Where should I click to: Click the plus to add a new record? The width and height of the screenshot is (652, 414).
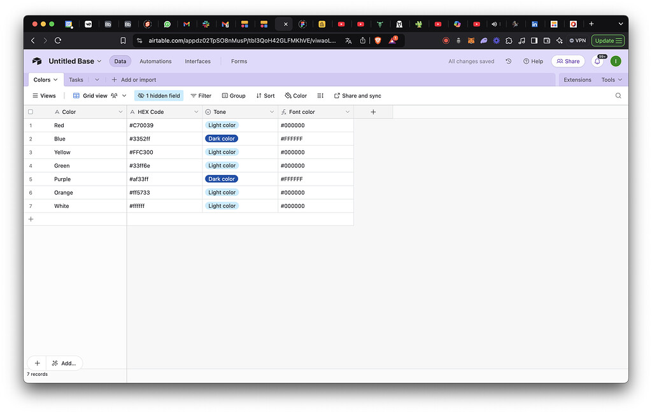coord(31,218)
